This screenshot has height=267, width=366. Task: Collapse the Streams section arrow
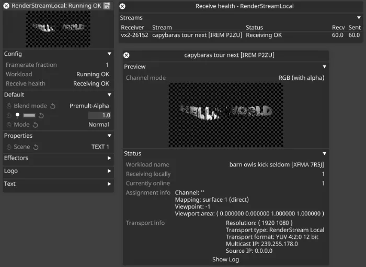coord(359,18)
